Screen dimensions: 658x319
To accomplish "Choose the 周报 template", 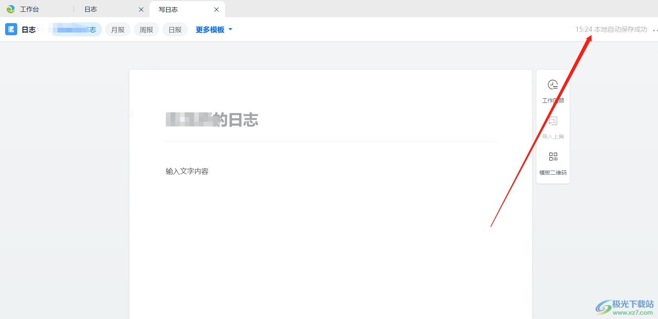I will (146, 30).
